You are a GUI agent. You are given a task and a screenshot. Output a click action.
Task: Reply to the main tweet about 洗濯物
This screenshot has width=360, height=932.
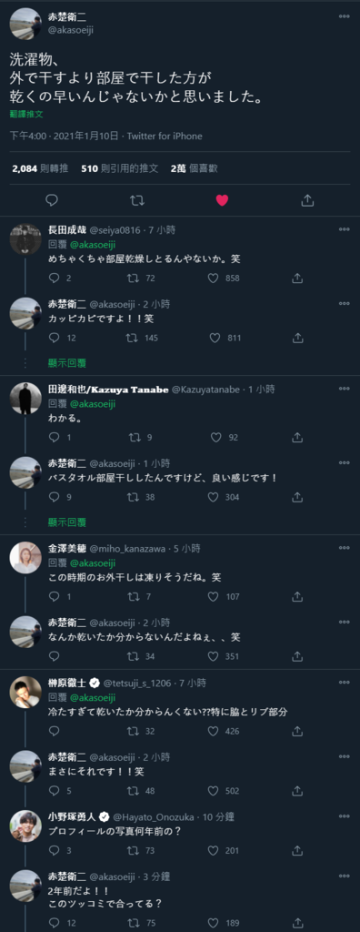[x=52, y=200]
